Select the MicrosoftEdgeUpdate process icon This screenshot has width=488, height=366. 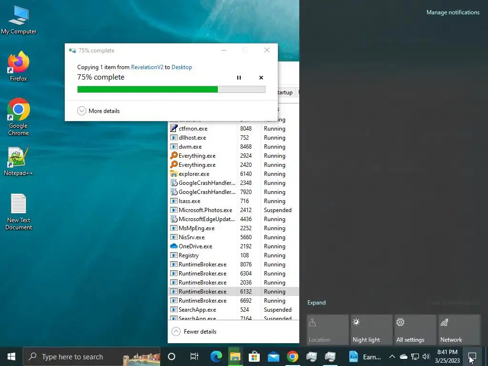click(x=173, y=219)
